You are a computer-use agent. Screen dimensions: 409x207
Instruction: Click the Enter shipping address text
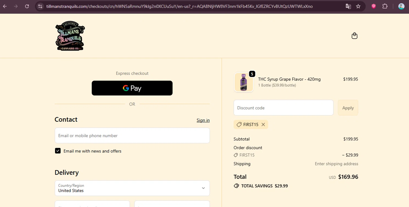(x=336, y=164)
